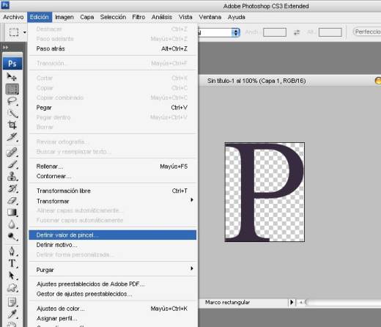Select the Path Selection tool
The image size is (381, 327).
click(12, 276)
